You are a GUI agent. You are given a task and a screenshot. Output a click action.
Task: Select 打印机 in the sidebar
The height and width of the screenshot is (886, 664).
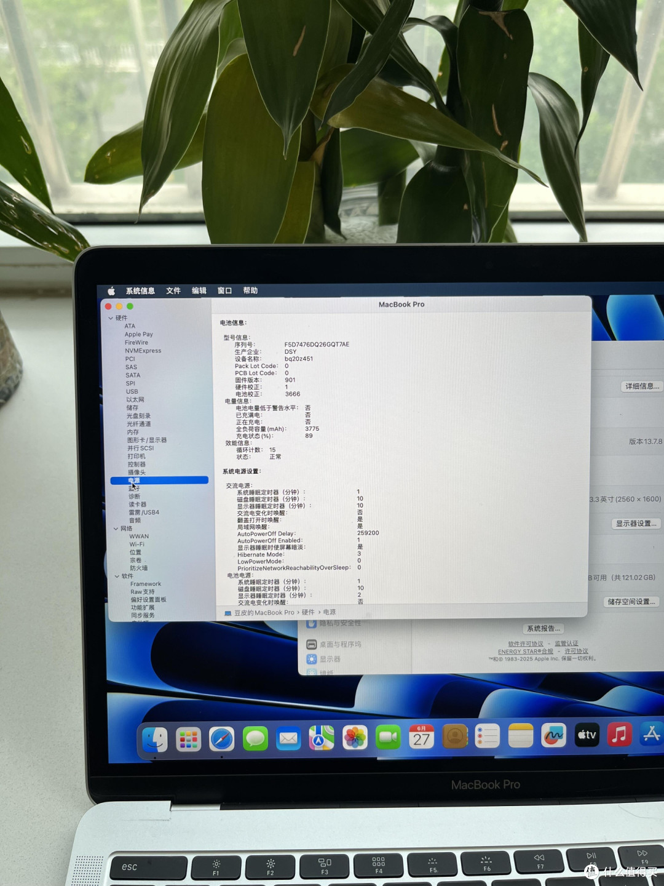pos(136,456)
